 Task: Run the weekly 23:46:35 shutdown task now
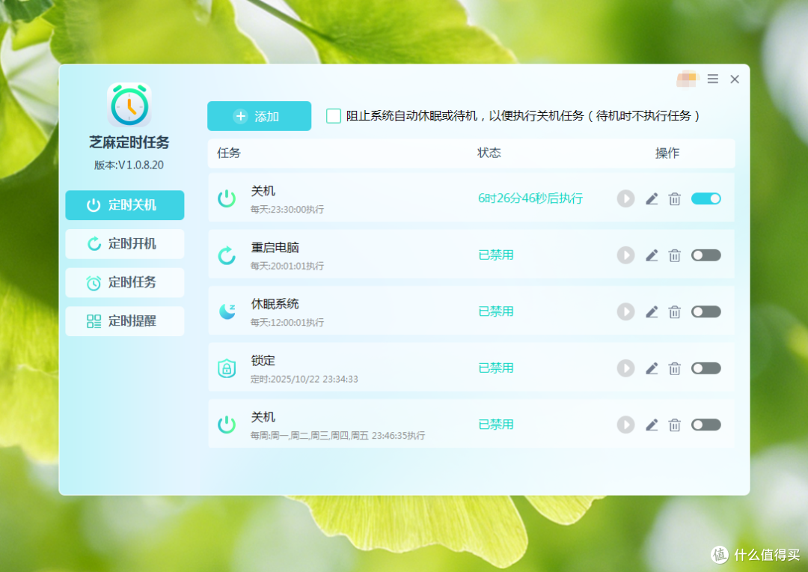point(625,425)
